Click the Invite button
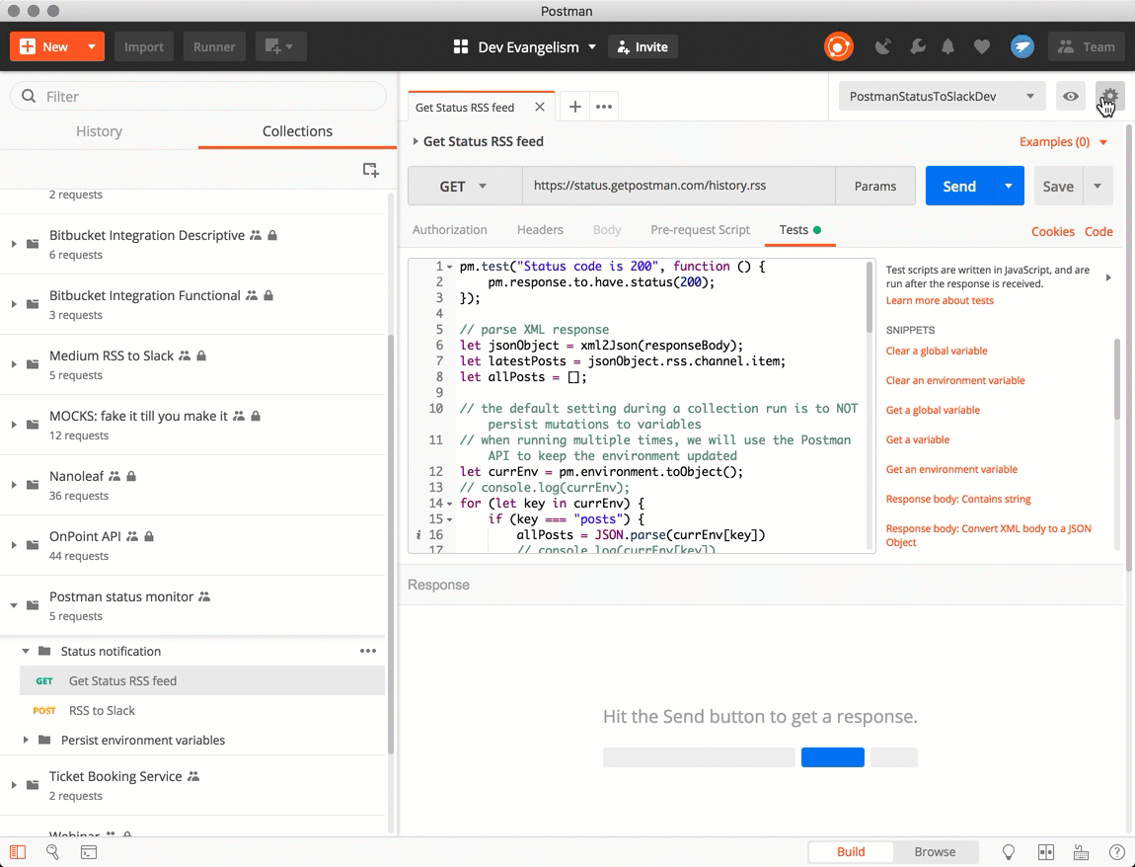Image resolution: width=1135 pixels, height=867 pixels. (x=643, y=47)
